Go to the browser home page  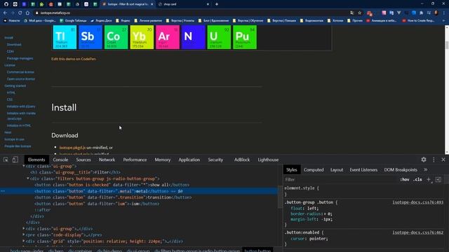[x=27, y=13]
